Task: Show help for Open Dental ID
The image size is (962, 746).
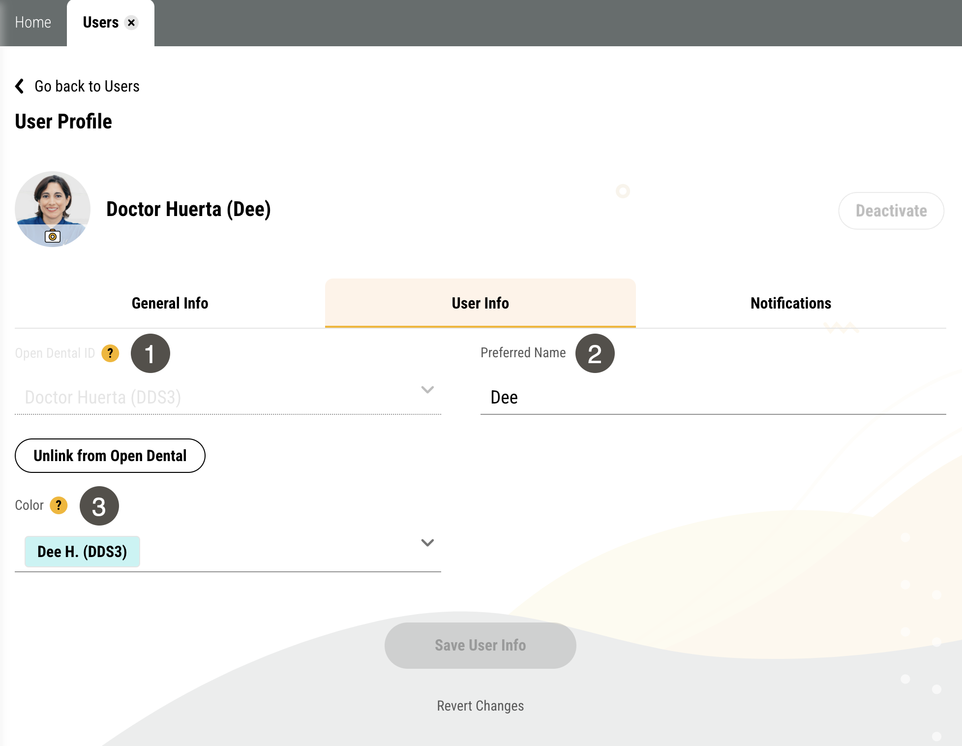Action: (x=110, y=353)
